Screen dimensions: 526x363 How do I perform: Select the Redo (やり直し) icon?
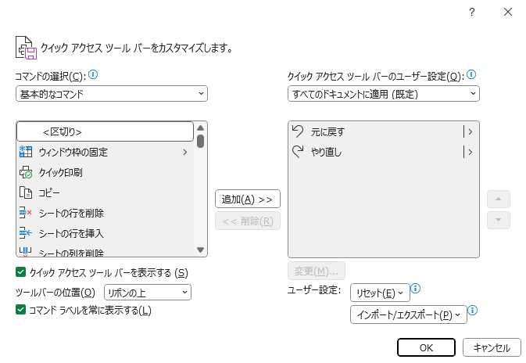(298, 152)
